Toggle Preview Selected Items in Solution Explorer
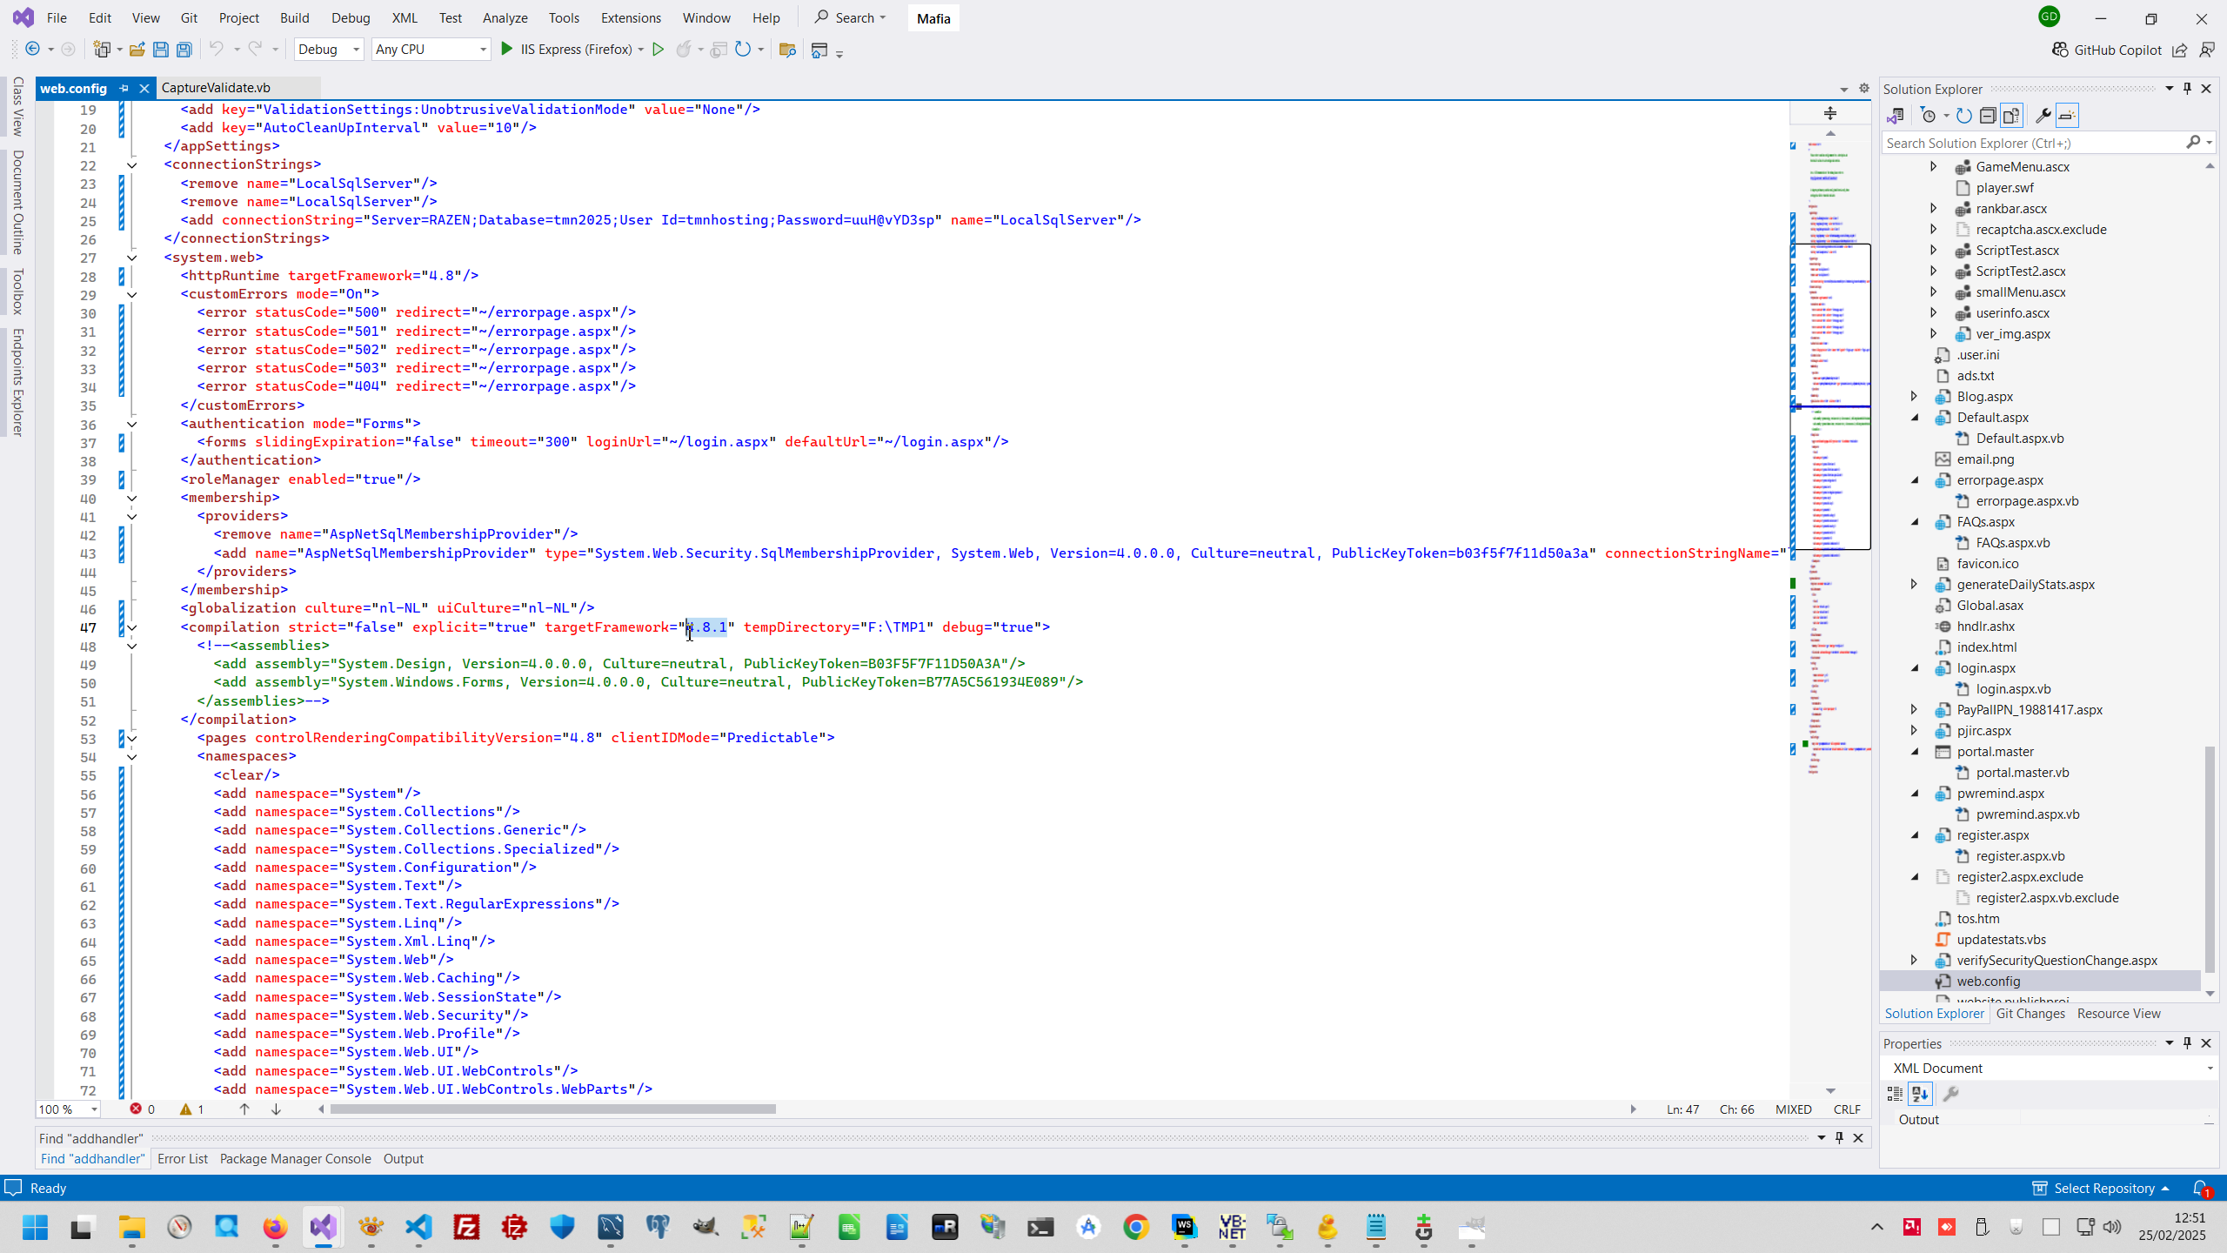 coord(2068,116)
